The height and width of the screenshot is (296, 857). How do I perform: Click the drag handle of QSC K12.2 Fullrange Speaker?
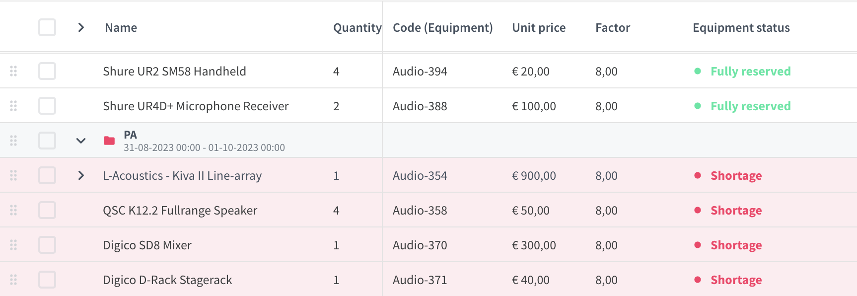(13, 210)
